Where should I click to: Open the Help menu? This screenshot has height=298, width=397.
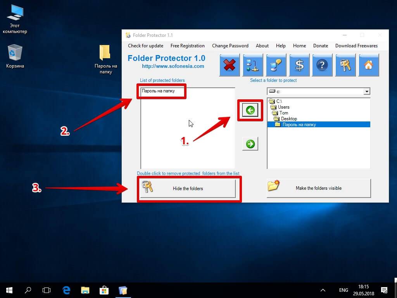281,46
